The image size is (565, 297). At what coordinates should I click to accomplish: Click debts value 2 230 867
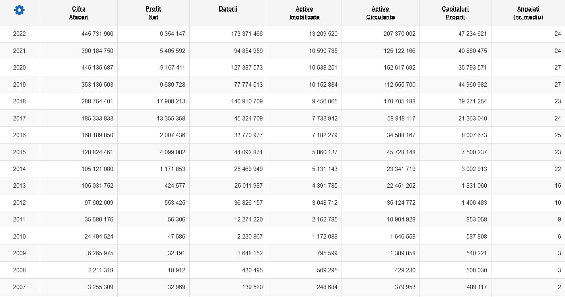point(250,237)
